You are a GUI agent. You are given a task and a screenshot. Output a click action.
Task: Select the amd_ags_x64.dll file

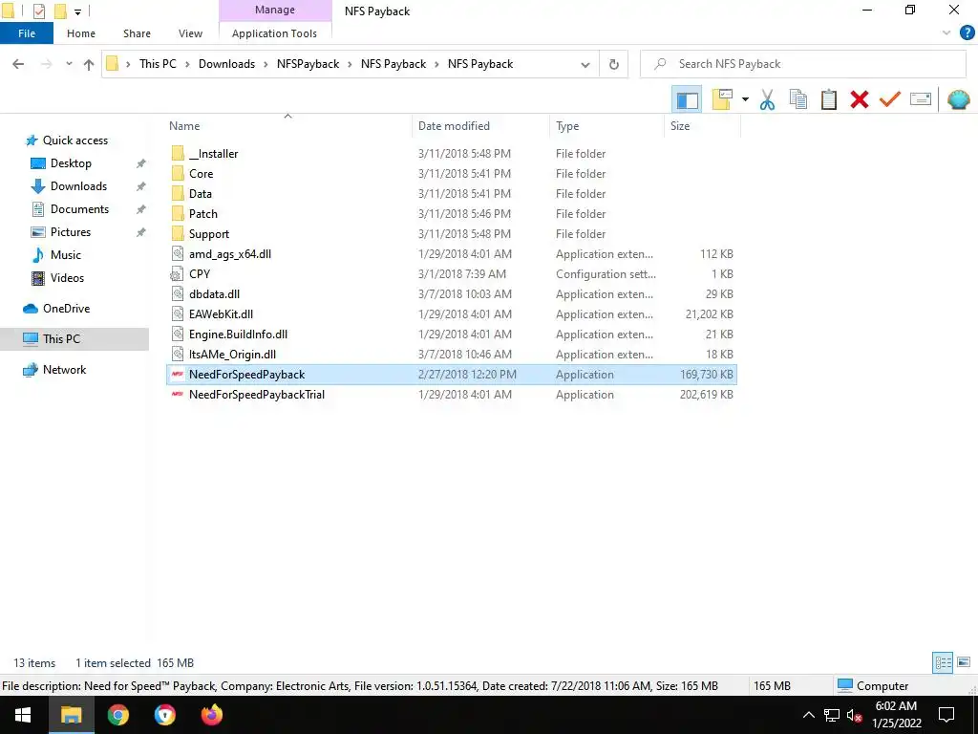[452, 254]
